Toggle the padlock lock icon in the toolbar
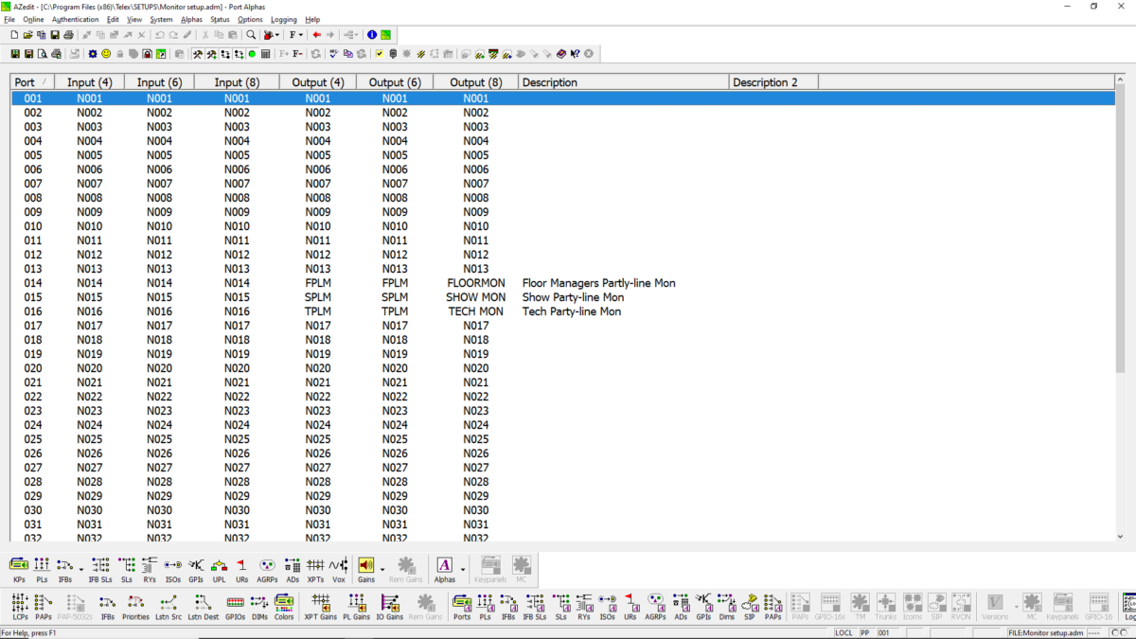This screenshot has width=1136, height=639. pyautogui.click(x=118, y=53)
